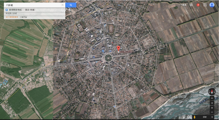Click the river name label on the map
Viewport: 219px width, 120px height.
point(203,101)
